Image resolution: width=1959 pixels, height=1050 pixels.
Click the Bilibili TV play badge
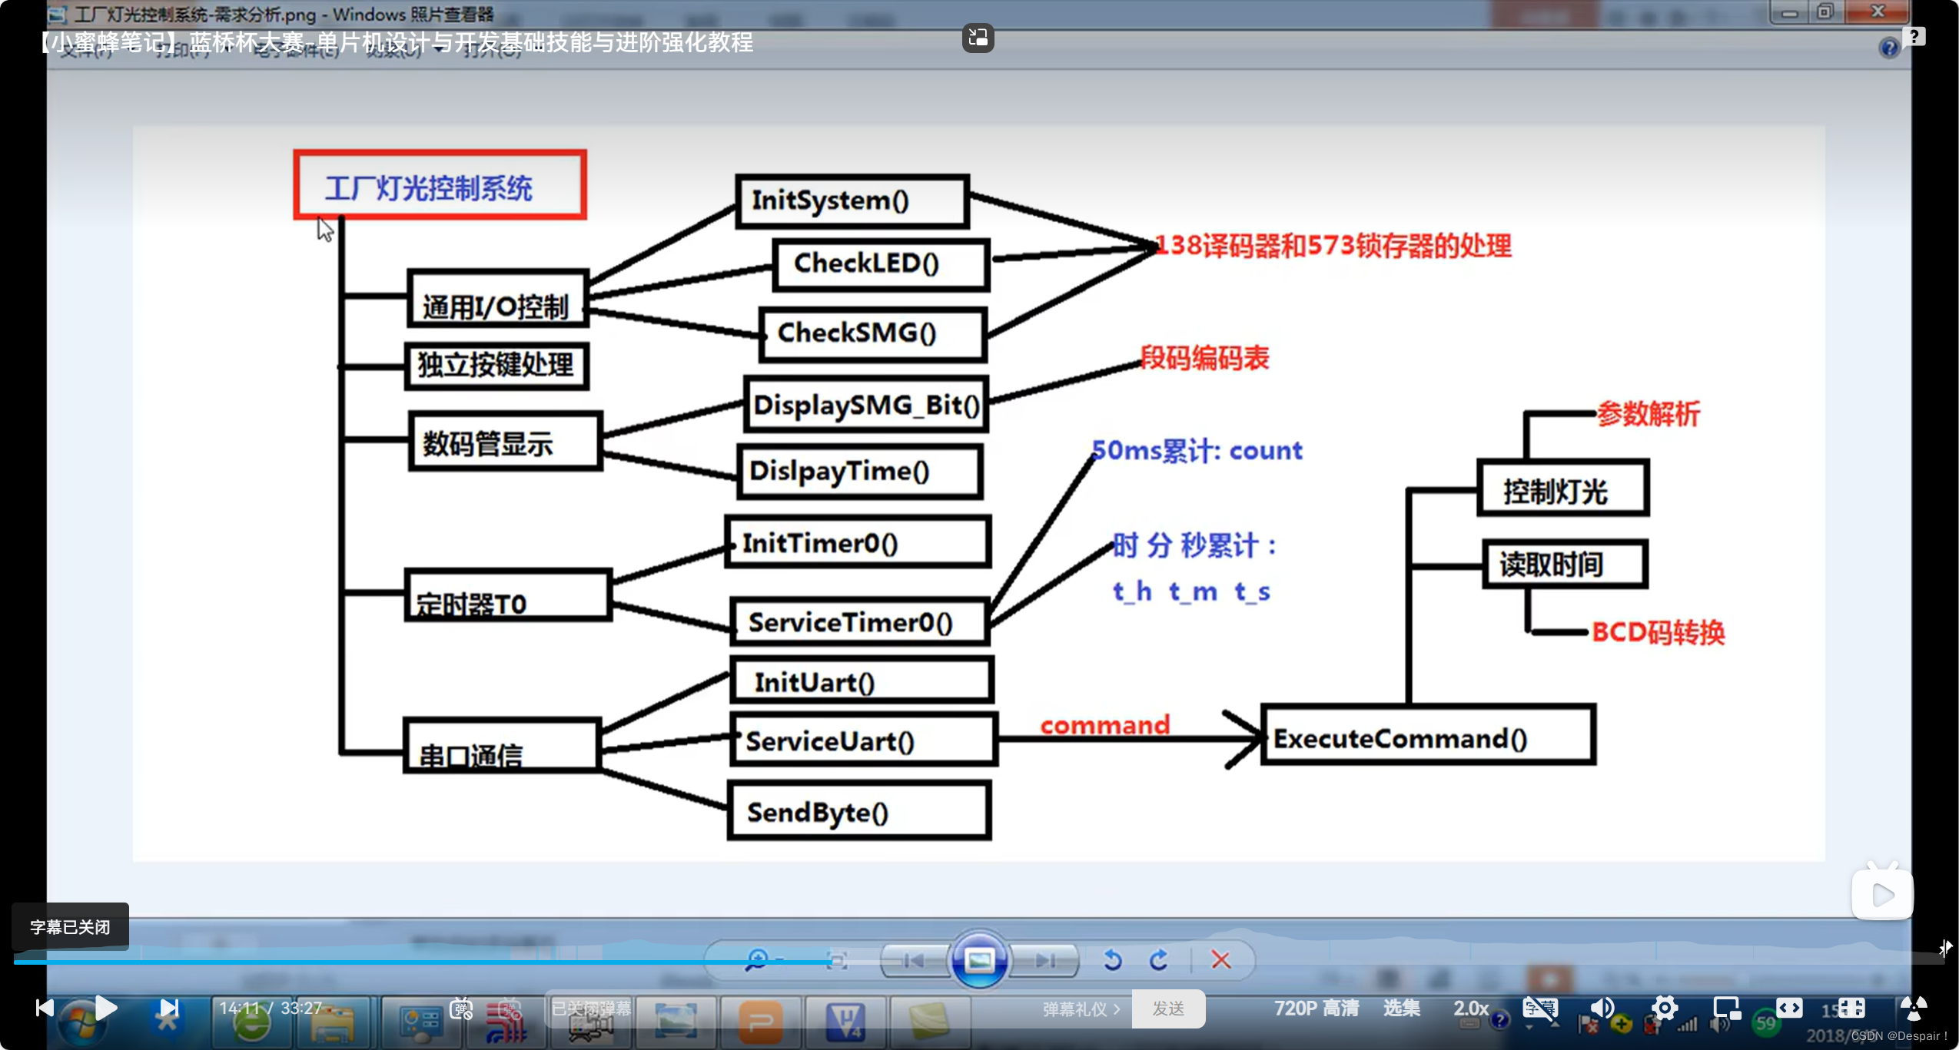pos(1882,893)
